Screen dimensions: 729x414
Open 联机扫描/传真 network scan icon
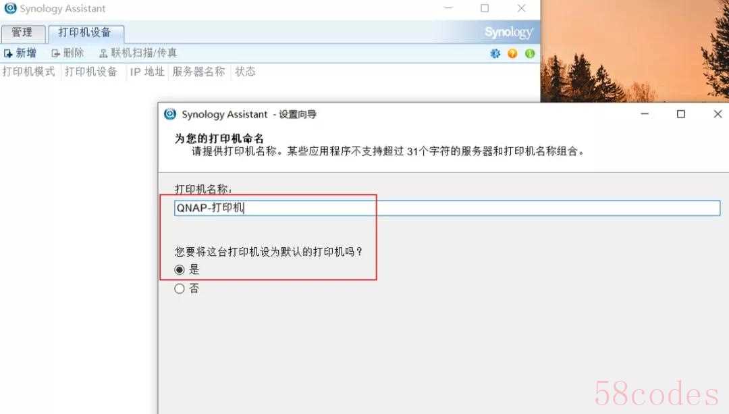tap(103, 53)
